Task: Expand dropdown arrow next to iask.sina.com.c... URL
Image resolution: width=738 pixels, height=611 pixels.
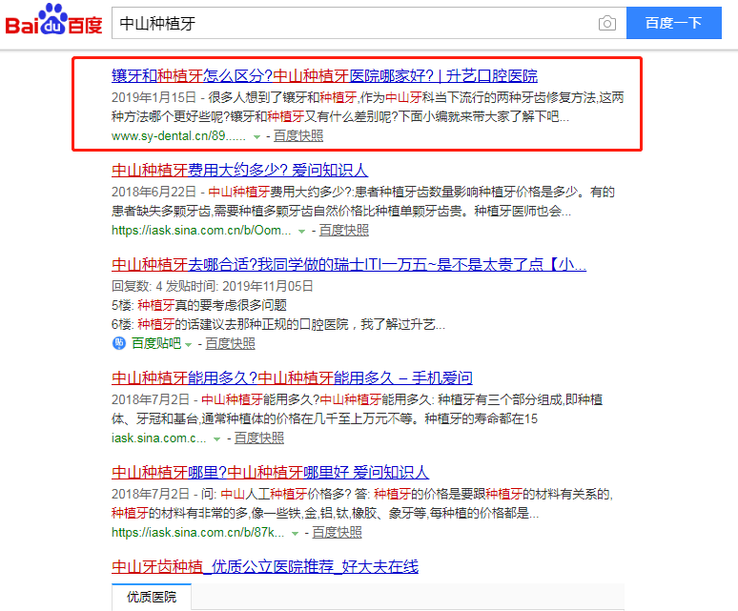Action: coord(217,439)
